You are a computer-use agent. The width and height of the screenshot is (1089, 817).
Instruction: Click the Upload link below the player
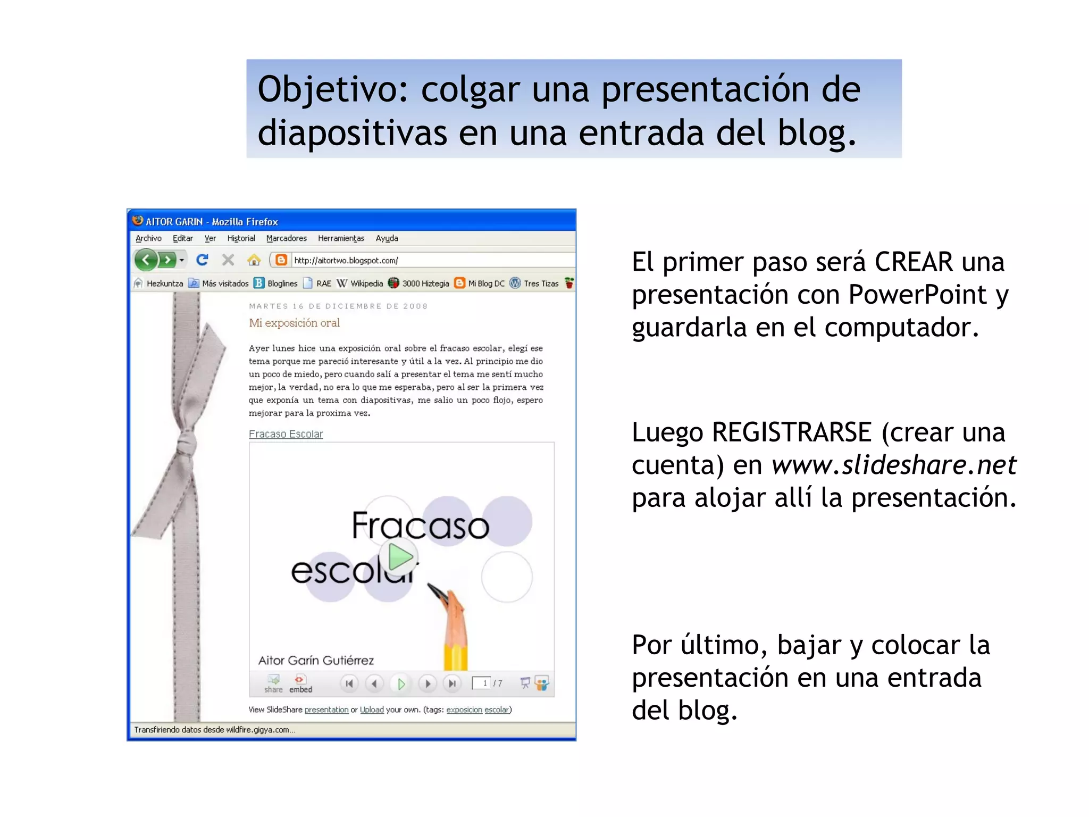pos(372,710)
